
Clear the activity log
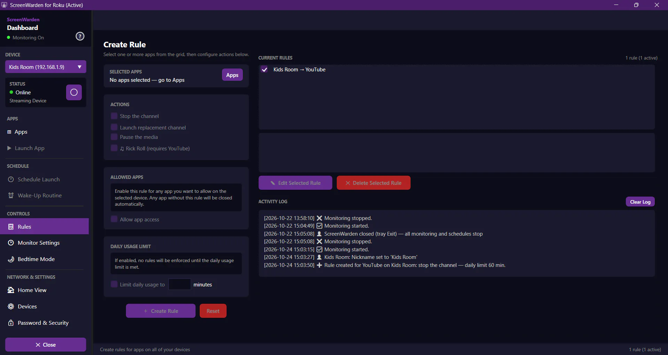click(x=640, y=202)
